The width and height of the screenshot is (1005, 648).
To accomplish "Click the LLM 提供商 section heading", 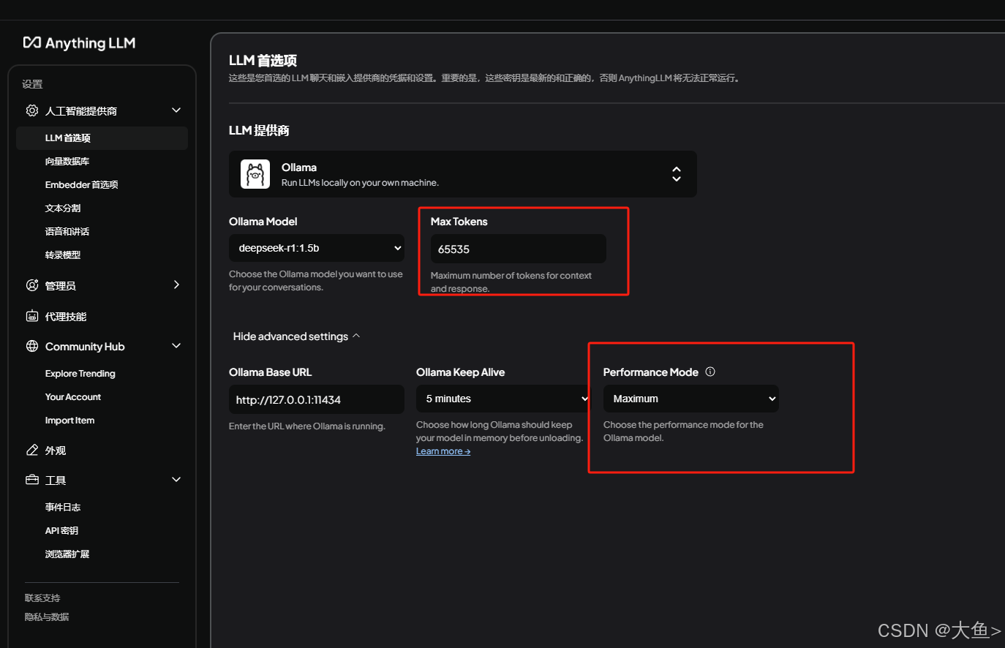I will tap(259, 130).
